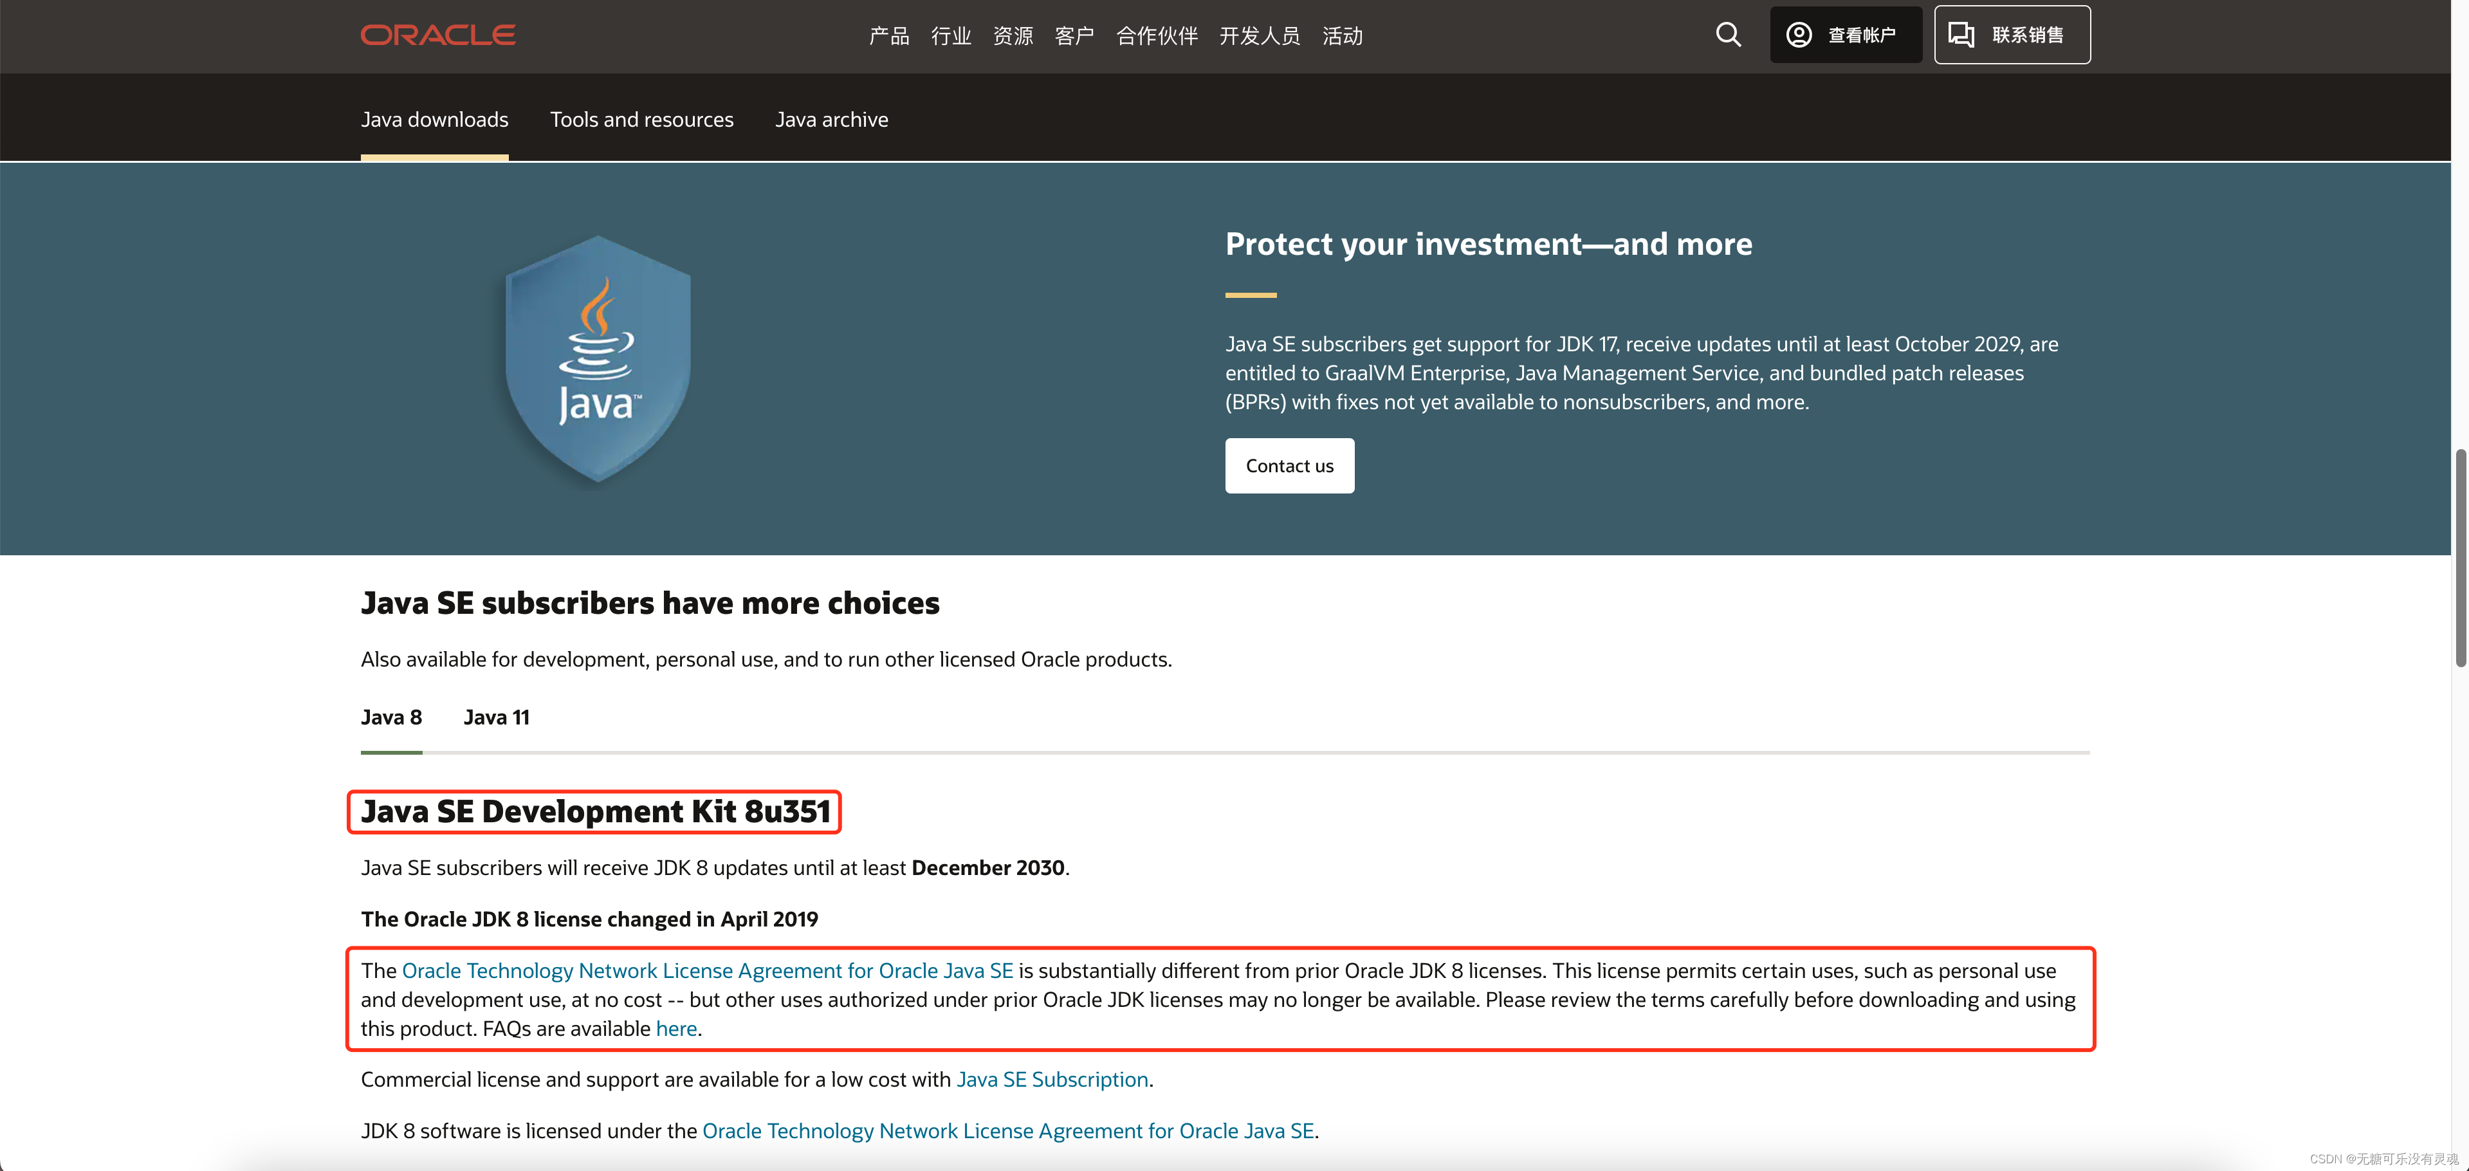Switch to the Java archive tab
This screenshot has height=1171, width=2469.
click(x=832, y=119)
